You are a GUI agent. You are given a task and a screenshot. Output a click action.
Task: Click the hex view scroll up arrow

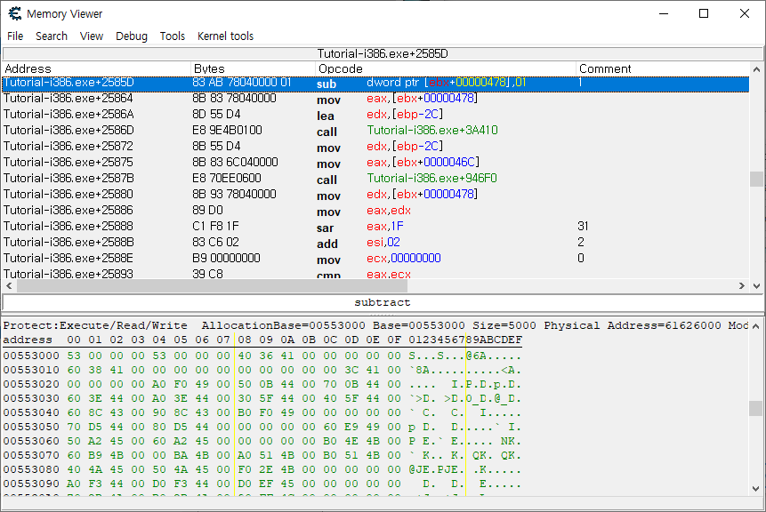pos(756,326)
